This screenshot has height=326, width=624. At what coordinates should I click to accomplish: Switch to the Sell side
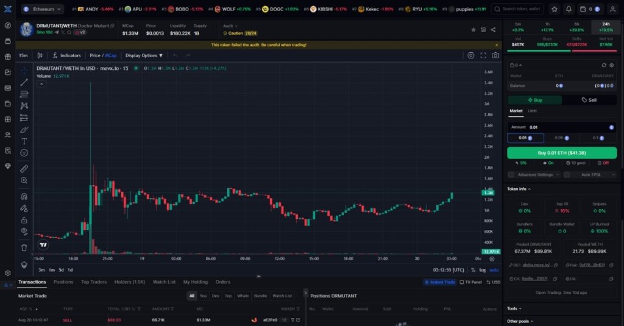pyautogui.click(x=589, y=100)
